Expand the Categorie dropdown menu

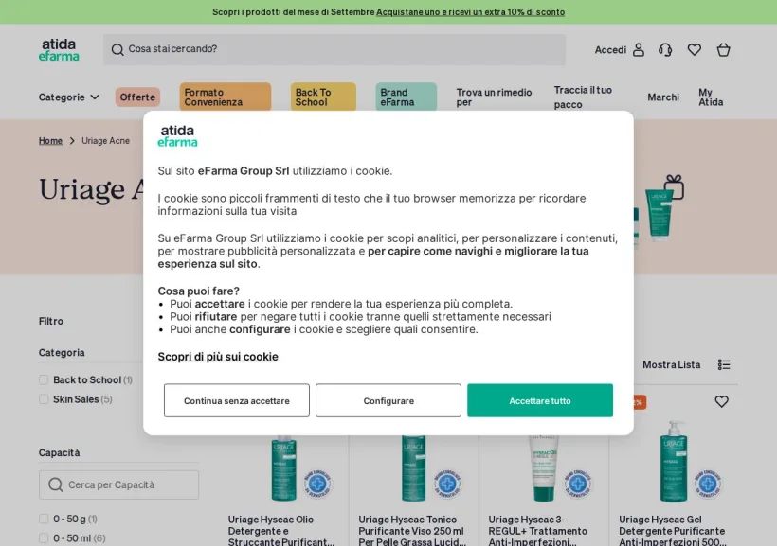69,97
